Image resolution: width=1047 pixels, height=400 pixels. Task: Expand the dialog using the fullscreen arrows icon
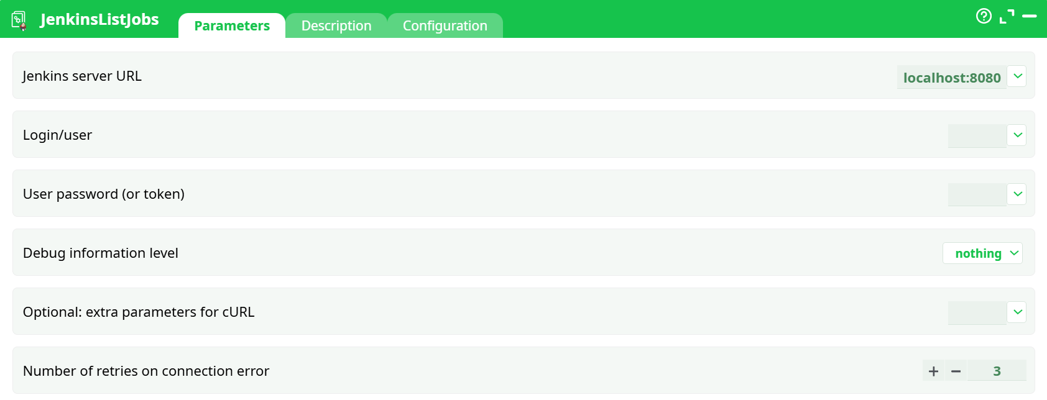point(1007,16)
